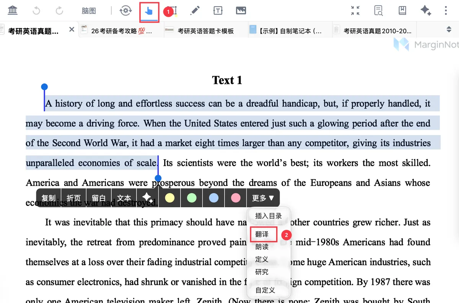Toggle the 更多 ▼ dropdown
The width and height of the screenshot is (459, 303).
pos(263,198)
